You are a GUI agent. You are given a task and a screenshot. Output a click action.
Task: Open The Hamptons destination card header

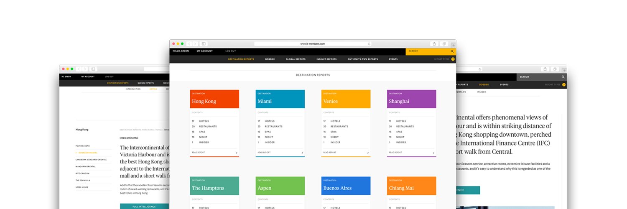click(214, 186)
